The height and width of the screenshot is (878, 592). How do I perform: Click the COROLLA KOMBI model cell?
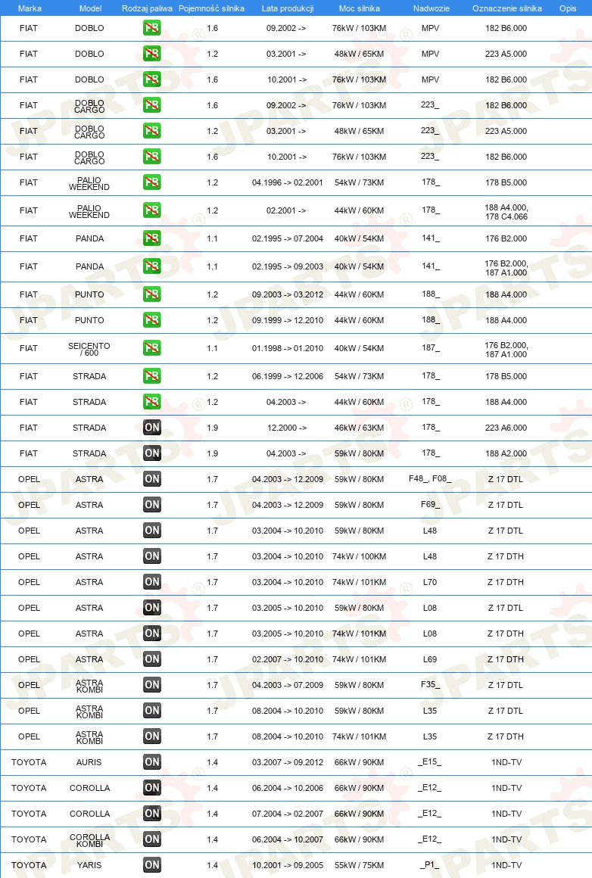(89, 840)
